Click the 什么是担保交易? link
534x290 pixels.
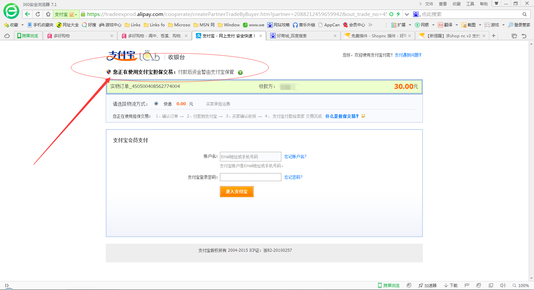342,116
